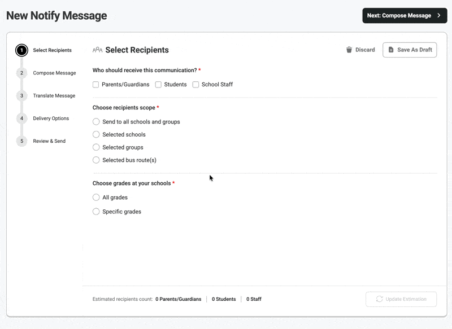452x329 pixels.
Task: Pick the Selected groups scope option
Action: 96,147
